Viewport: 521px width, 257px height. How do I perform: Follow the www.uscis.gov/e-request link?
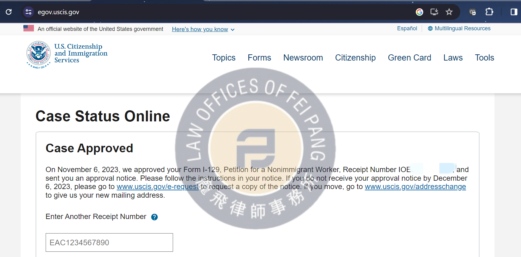click(157, 187)
